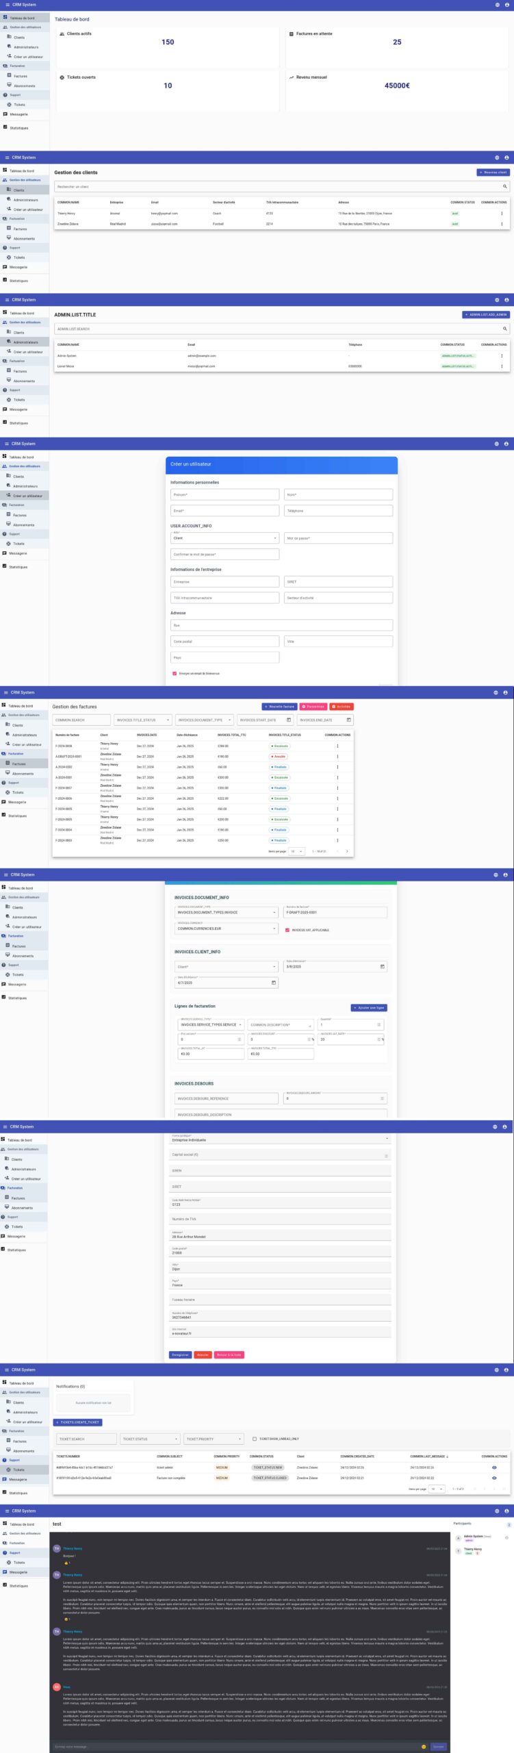
Task: Open the TICKET.STATUS filter dropdown
Action: point(150,1439)
